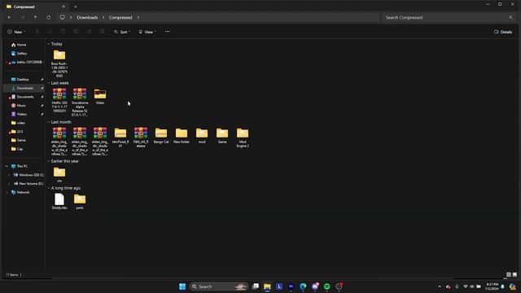Viewport: 521px width, 293px height.
Task: Click the taskbar Search box
Action: [219, 286]
